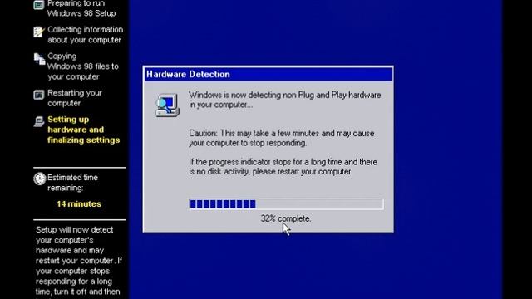
Task: Click the Restarting your computer icon
Action: coord(39,95)
